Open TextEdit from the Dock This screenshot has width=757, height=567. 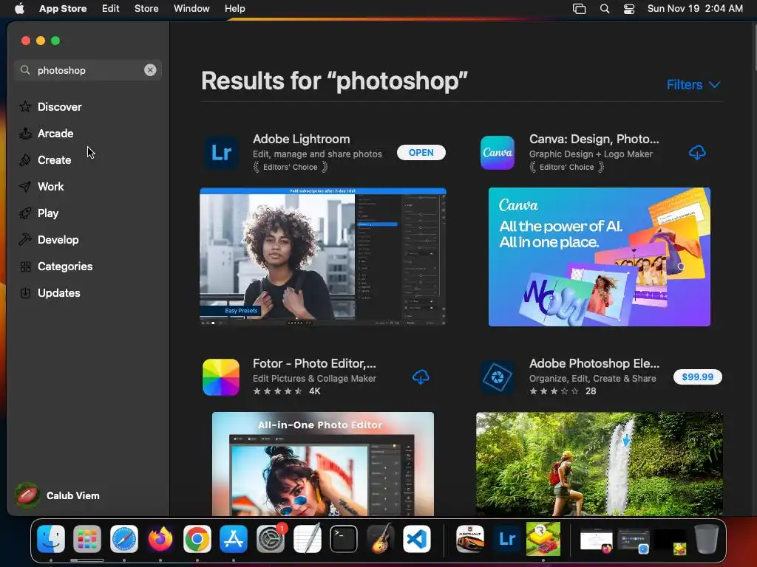(307, 538)
